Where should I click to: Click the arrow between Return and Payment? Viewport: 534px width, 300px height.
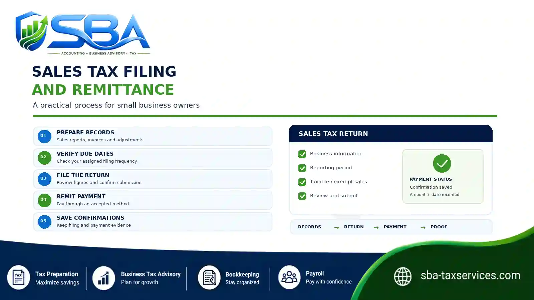point(376,227)
